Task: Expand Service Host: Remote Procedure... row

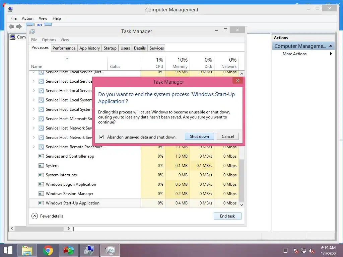Action: click(33, 147)
